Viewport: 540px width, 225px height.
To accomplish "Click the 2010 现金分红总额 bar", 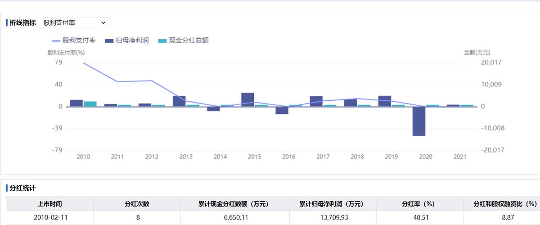I will click(90, 104).
